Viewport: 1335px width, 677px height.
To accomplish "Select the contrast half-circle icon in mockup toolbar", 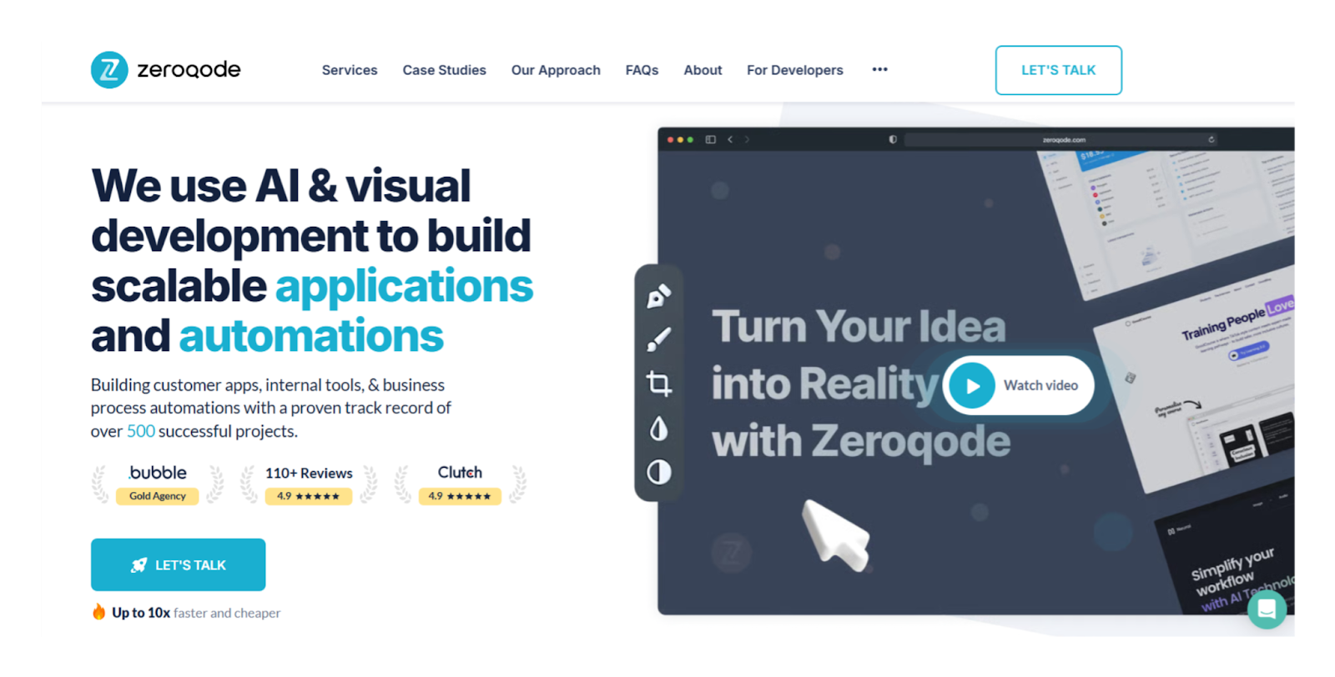I will coord(659,473).
